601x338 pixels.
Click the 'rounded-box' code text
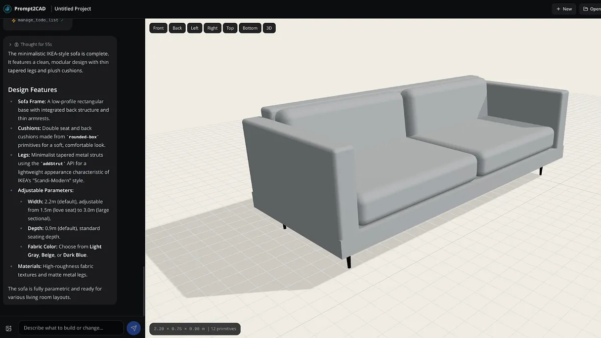coord(83,137)
